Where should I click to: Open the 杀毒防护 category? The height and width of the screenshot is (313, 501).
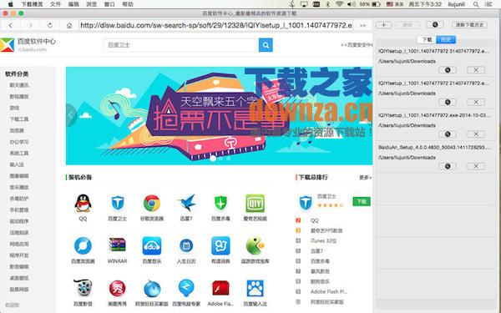pos(19,199)
